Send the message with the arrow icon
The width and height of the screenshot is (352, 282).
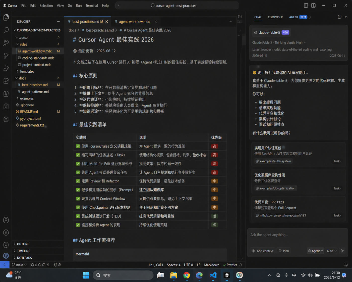tap(342, 251)
